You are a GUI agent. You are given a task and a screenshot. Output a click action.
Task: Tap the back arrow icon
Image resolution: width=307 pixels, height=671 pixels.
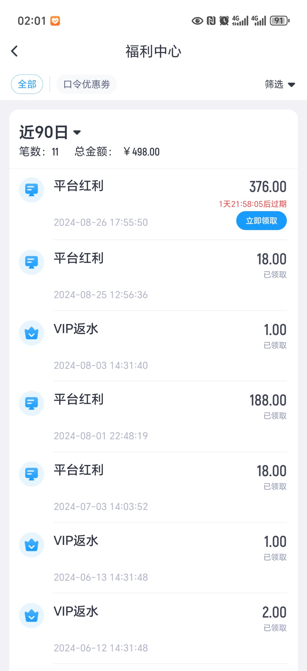coord(15,51)
